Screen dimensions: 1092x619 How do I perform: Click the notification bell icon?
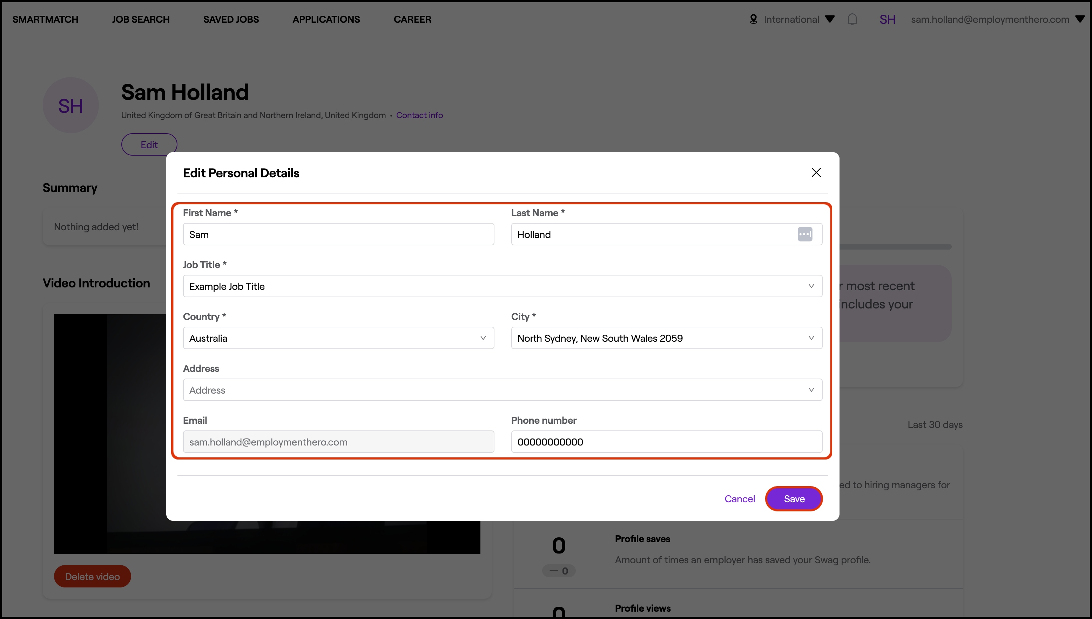pyautogui.click(x=852, y=19)
